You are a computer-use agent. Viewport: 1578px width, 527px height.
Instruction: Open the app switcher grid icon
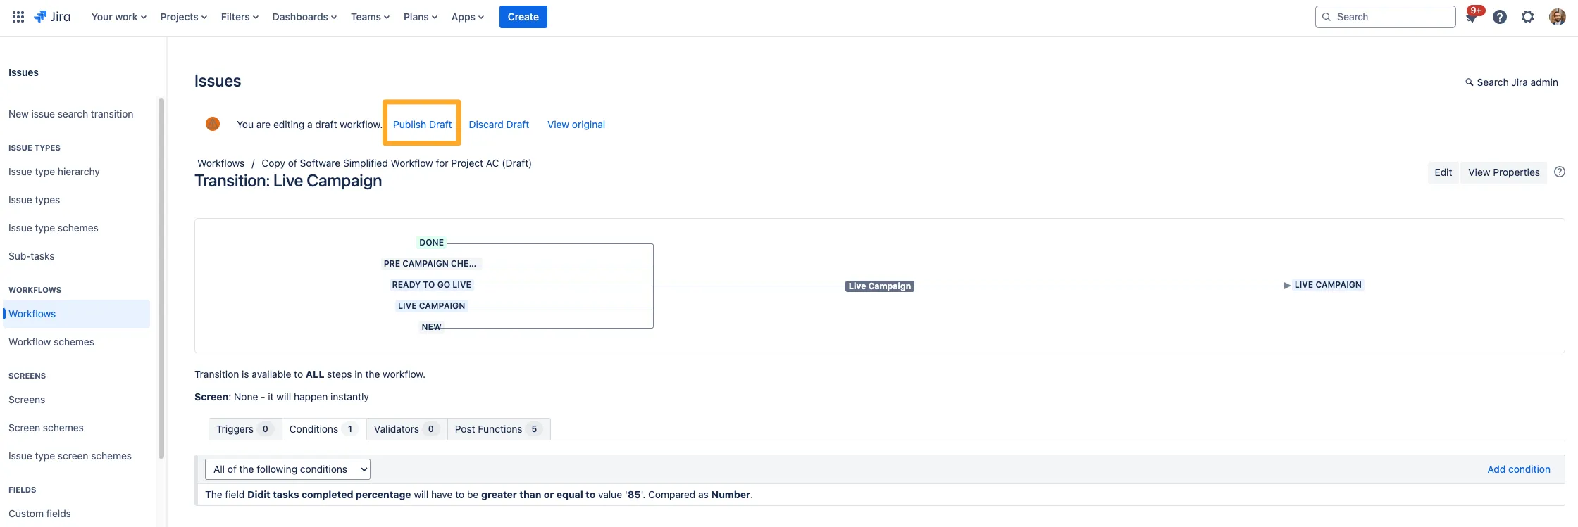click(x=18, y=17)
